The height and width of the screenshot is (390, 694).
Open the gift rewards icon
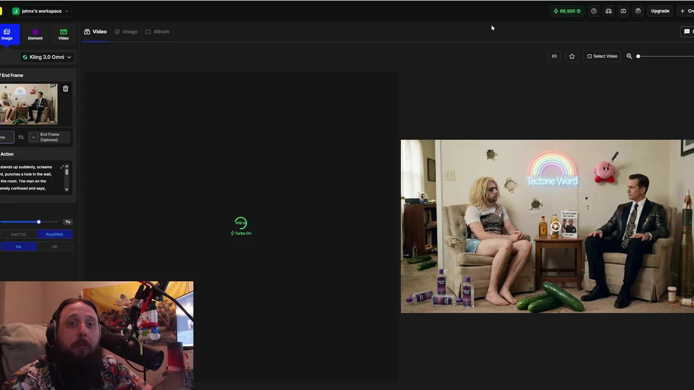click(x=638, y=11)
